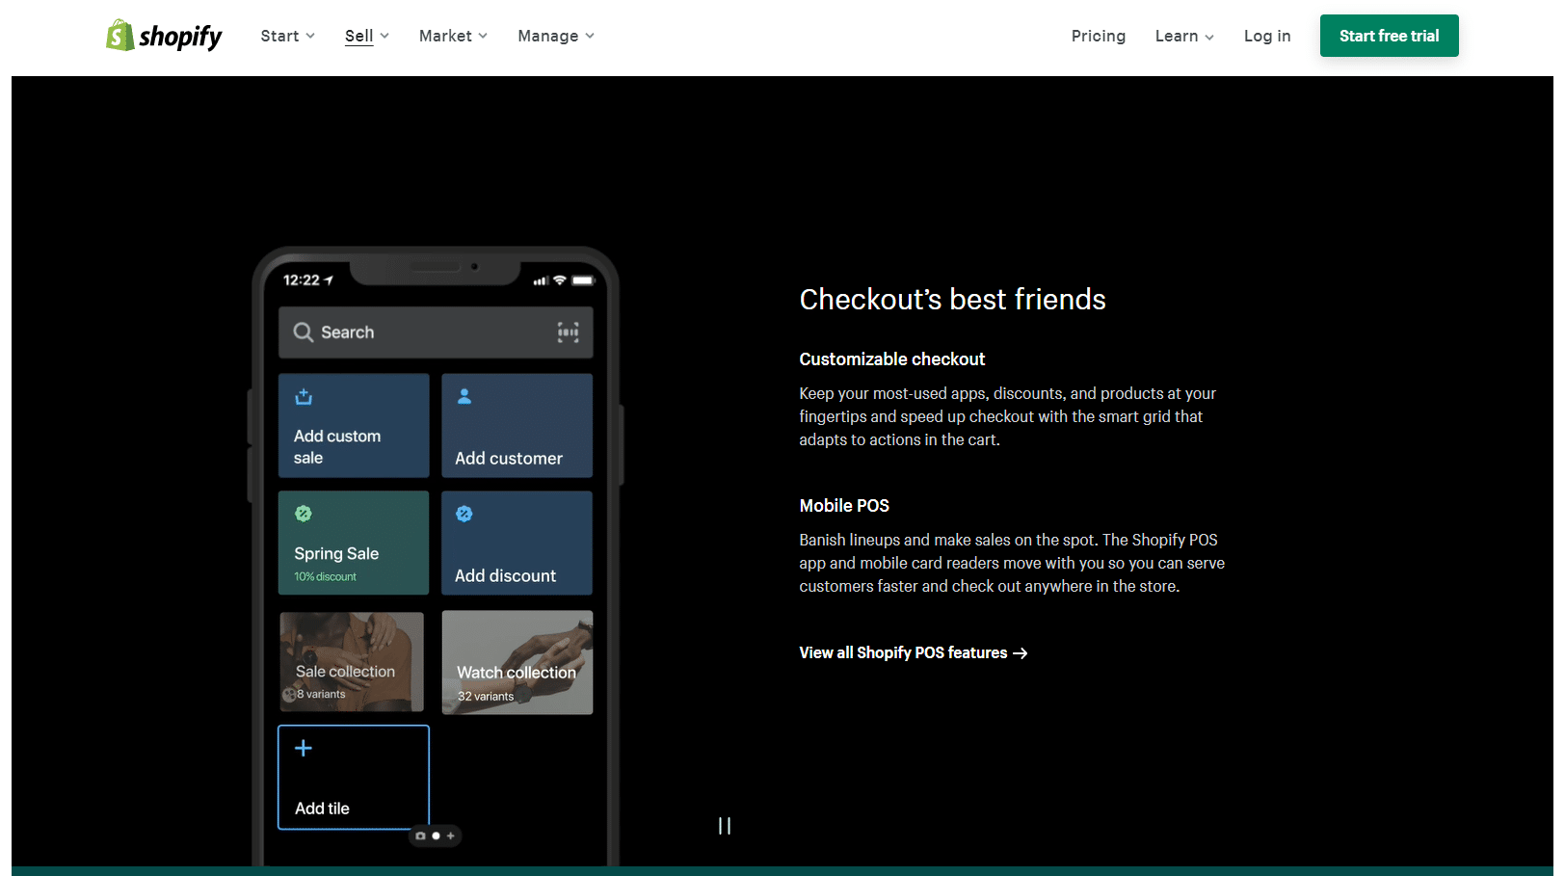
Task: Expand the Manage dropdown menu
Action: 556,36
